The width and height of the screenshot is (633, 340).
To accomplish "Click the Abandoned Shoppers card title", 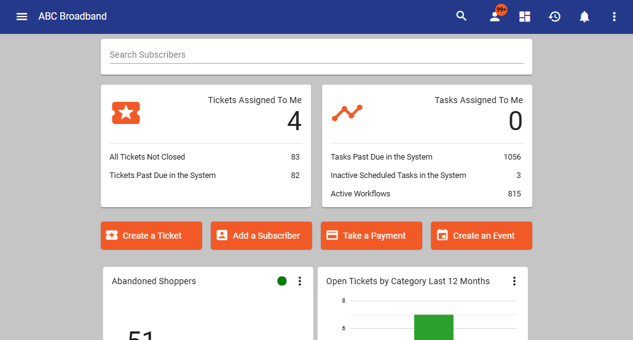I will [154, 281].
